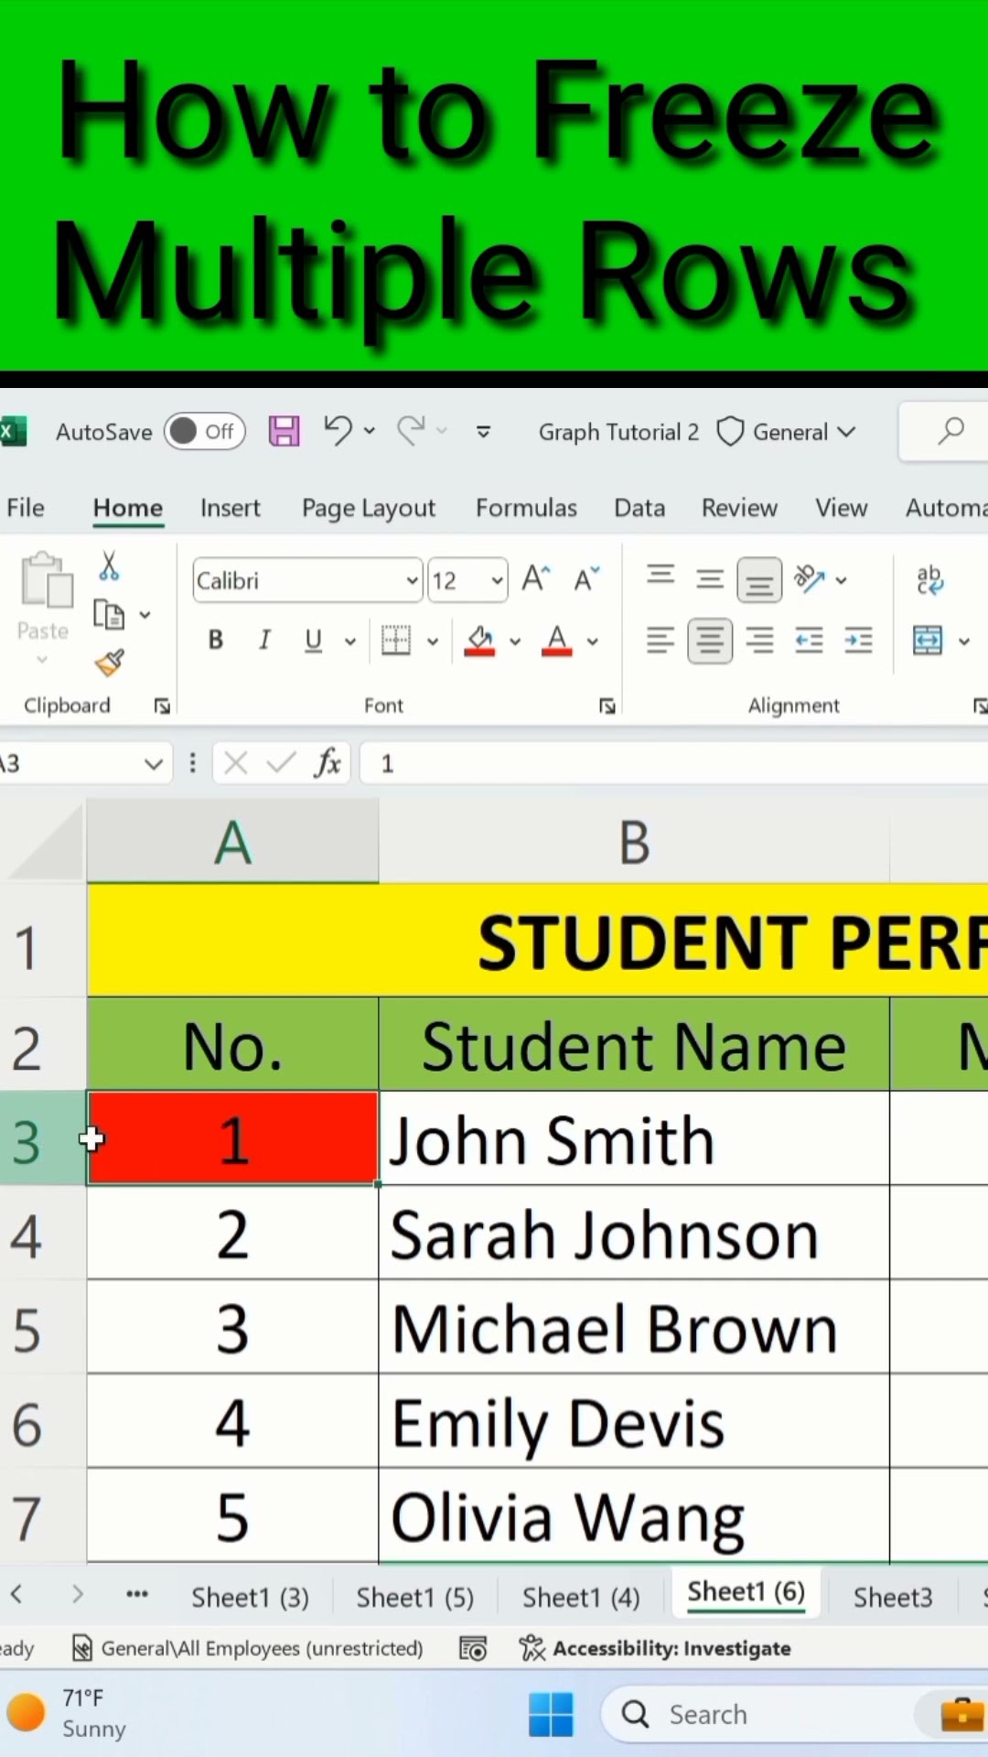Click the formula bar enter checkmark
Image resolution: width=988 pixels, height=1757 pixels.
pyautogui.click(x=281, y=762)
